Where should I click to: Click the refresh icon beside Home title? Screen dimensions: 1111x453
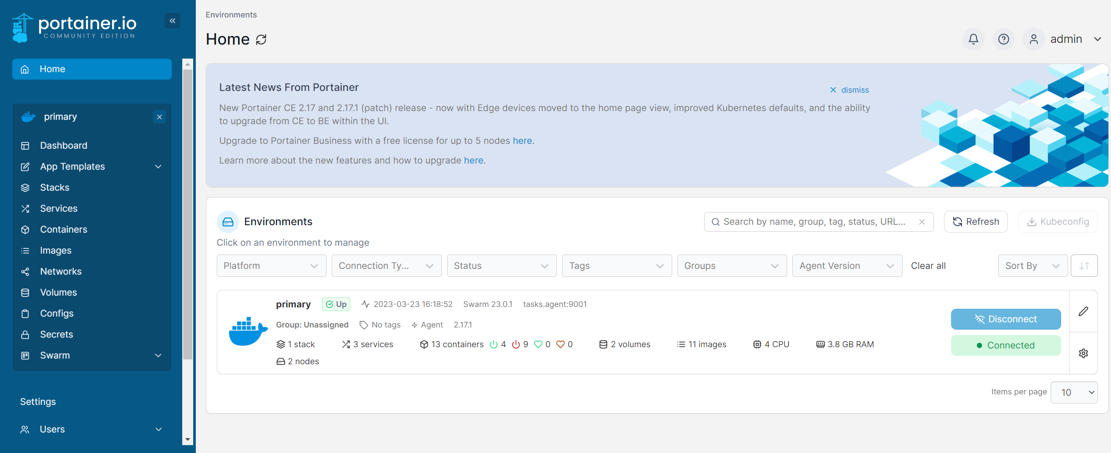(261, 39)
